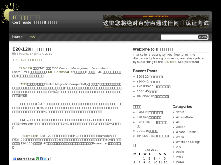The image size is (221, 165).
Task: Select the APC category
Action: (x=179, y=147)
